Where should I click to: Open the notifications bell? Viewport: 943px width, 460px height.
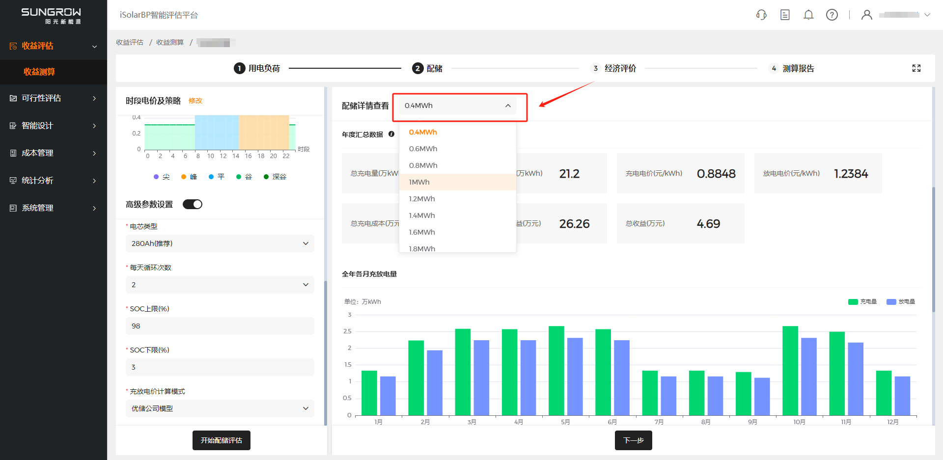tap(808, 15)
